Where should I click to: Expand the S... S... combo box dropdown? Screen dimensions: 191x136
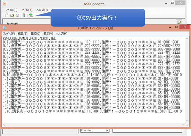[107, 130]
